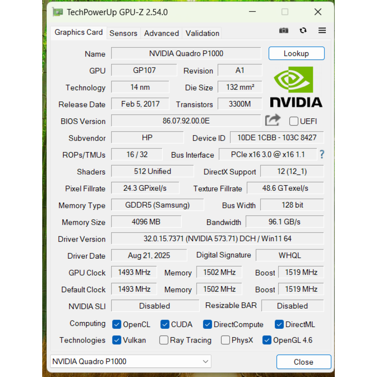Click the Driver Version field
The height and width of the screenshot is (377, 377).
[218, 239]
